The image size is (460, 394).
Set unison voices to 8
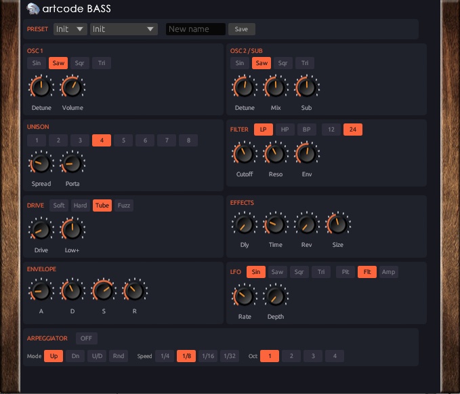[x=188, y=140]
